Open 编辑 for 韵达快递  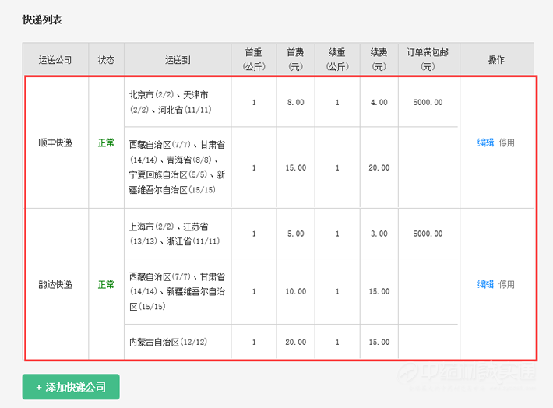point(486,284)
